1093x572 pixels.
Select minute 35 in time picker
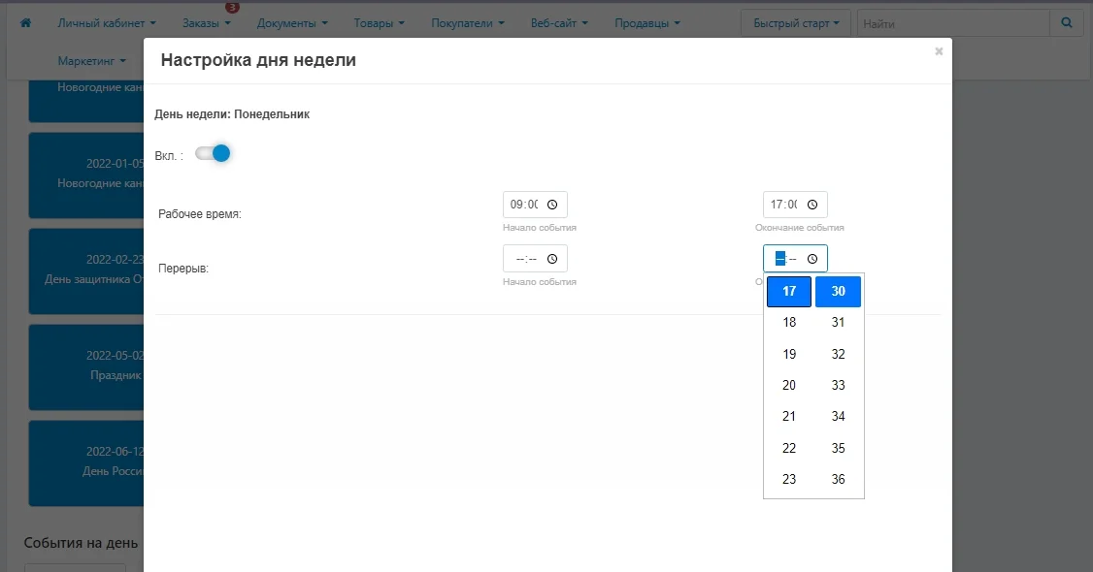[x=838, y=448]
